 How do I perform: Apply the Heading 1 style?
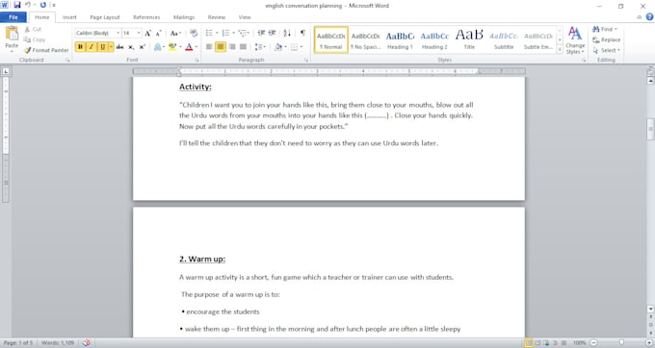400,40
